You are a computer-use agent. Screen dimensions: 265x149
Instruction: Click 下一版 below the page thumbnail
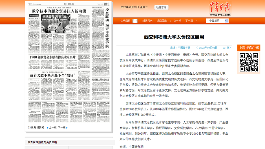62,128
